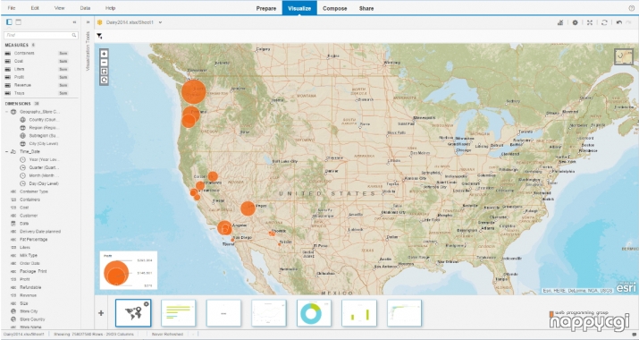This screenshot has height=340, width=639.
Task: Open the Dairy2014.xlsx/Sheet1 dataset dropdown
Action: 160,22
